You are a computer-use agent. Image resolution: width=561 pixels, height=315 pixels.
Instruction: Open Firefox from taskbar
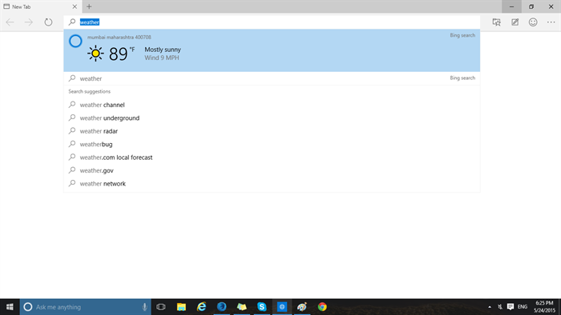tap(221, 307)
